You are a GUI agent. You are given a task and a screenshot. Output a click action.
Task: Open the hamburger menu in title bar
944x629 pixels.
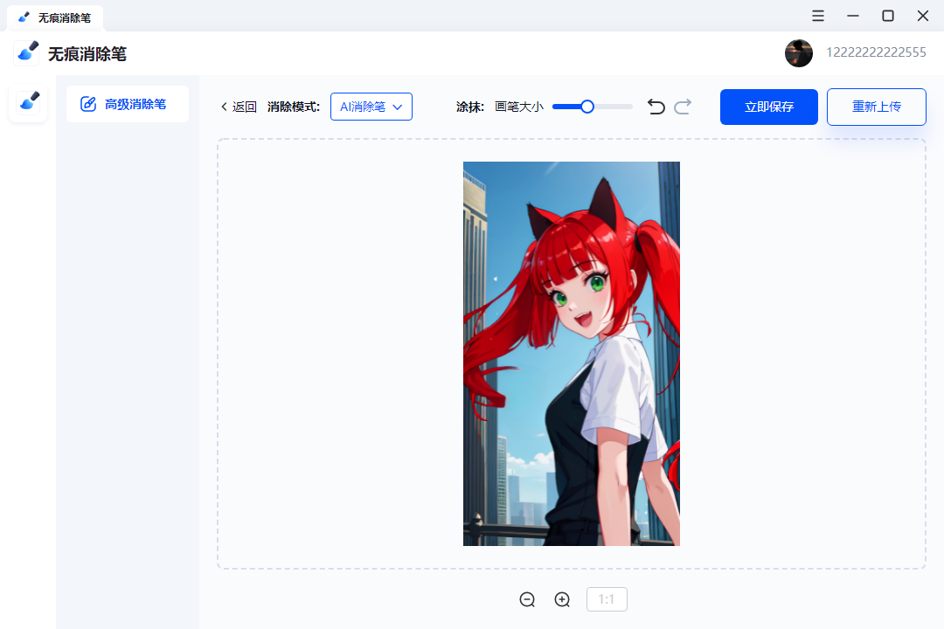click(817, 17)
